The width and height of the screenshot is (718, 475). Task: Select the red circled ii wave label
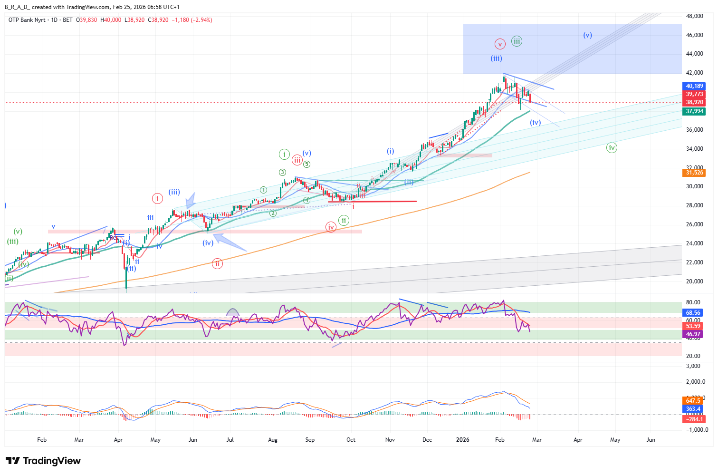(217, 263)
